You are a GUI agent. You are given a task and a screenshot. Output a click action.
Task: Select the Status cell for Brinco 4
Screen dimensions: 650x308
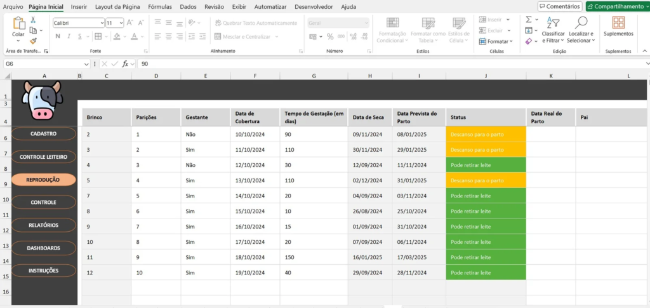(486, 165)
